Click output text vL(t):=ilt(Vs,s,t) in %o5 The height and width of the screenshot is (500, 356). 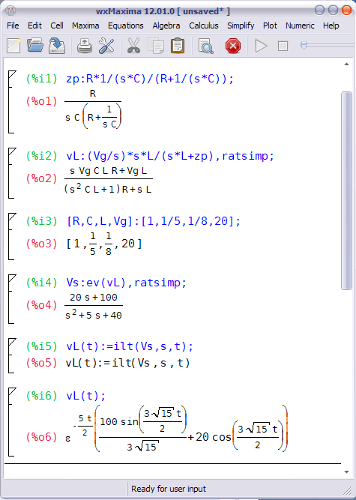[x=127, y=363]
